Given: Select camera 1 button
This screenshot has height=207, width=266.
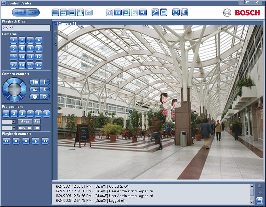Looking at the screenshot, I should (x=14, y=40).
